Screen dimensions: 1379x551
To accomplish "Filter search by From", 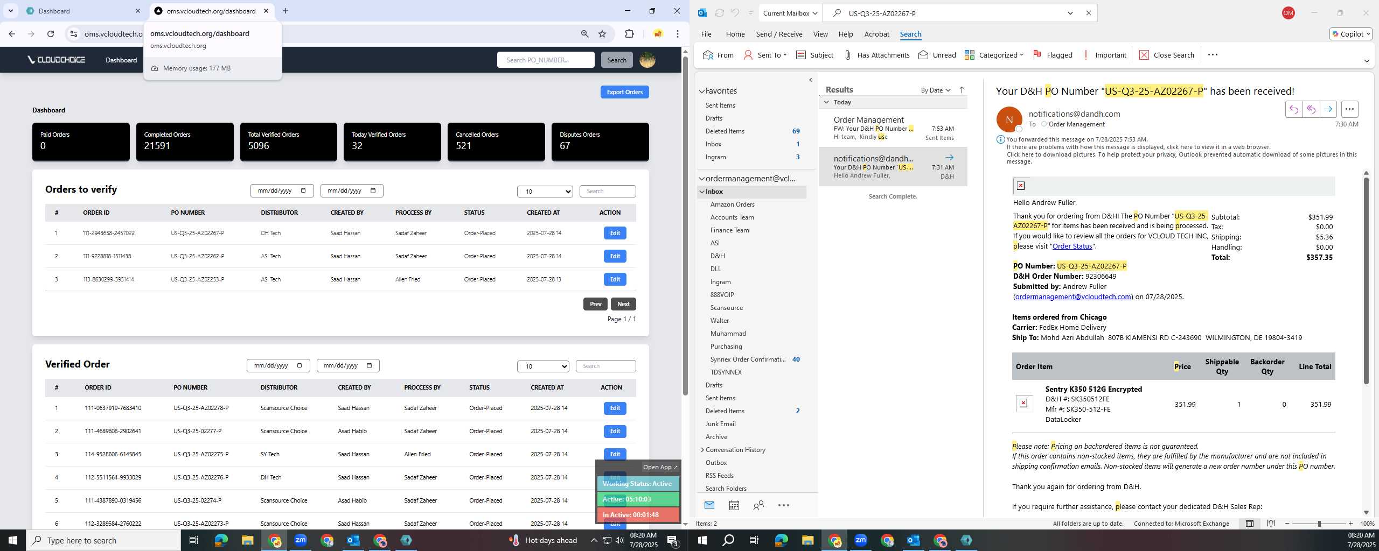I will point(718,55).
